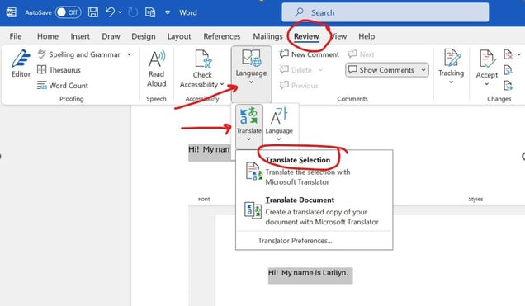Go to Previous comment
This screenshot has height=306, width=525.
pyautogui.click(x=299, y=86)
